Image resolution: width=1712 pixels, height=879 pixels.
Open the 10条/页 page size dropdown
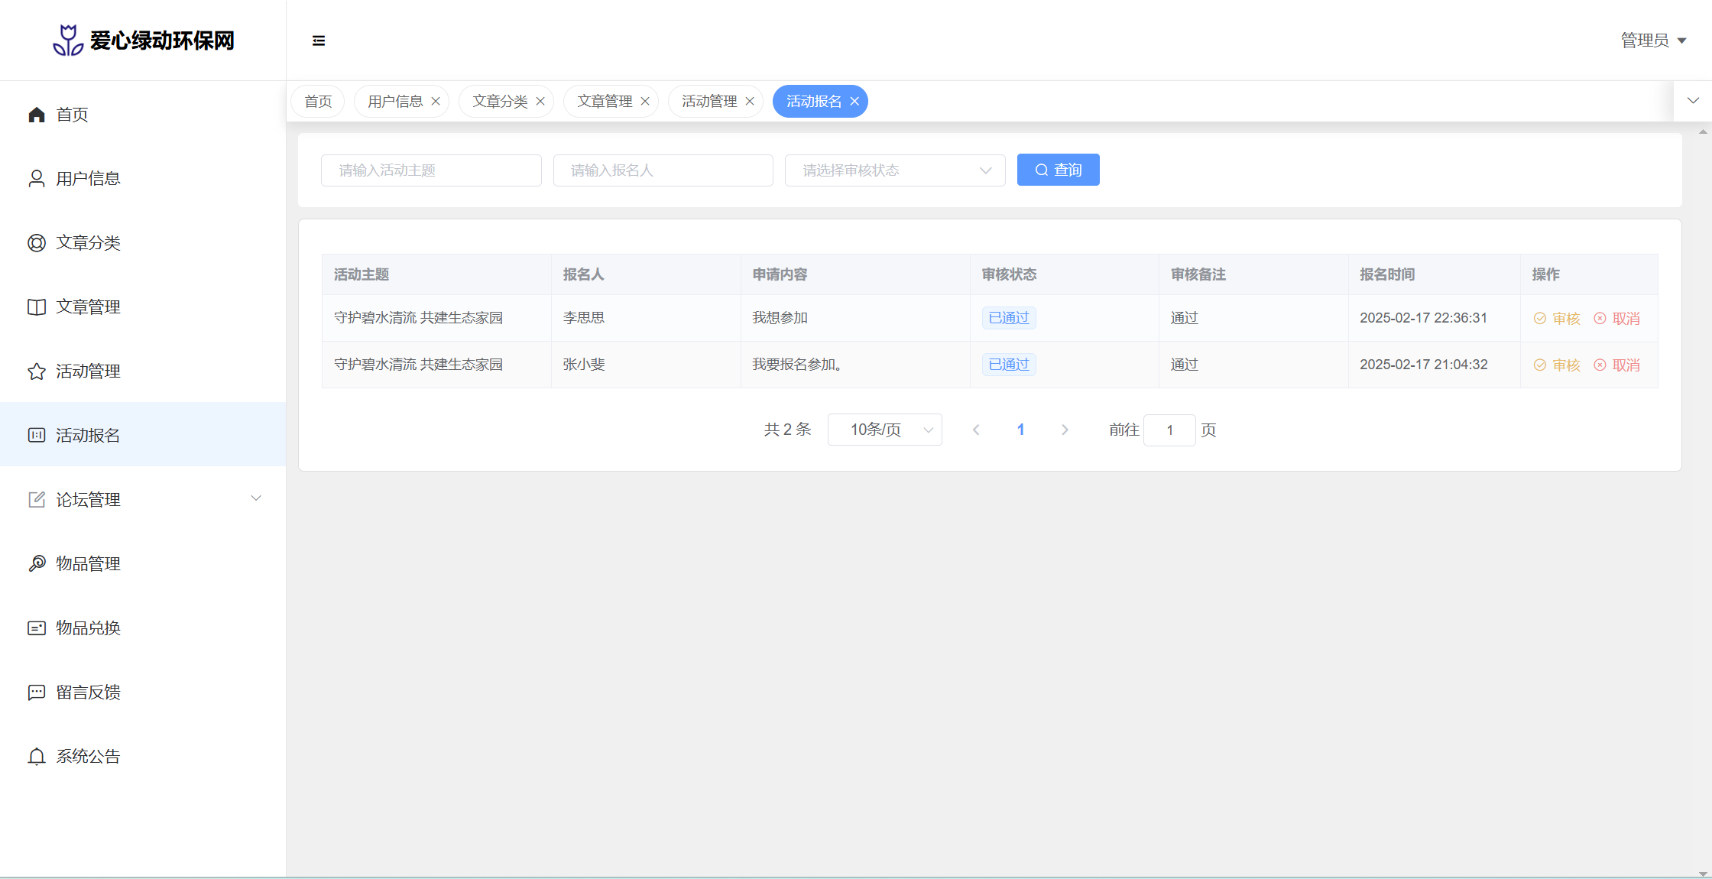click(x=884, y=430)
